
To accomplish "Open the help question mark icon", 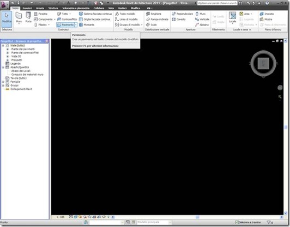I will 267,3.
